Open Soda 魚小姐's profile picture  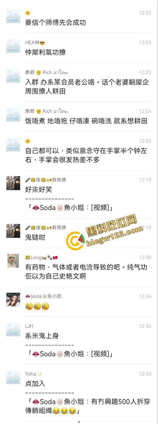[13, 299]
